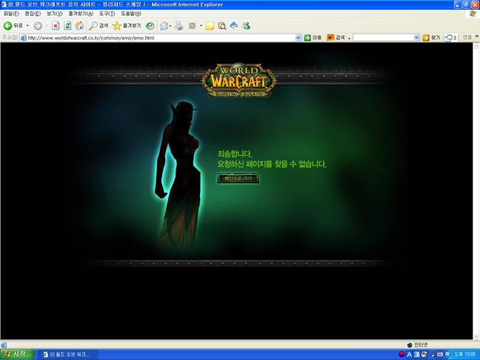
Task: Select the 월드 오브 워크 taskbar window button
Action: click(x=68, y=355)
